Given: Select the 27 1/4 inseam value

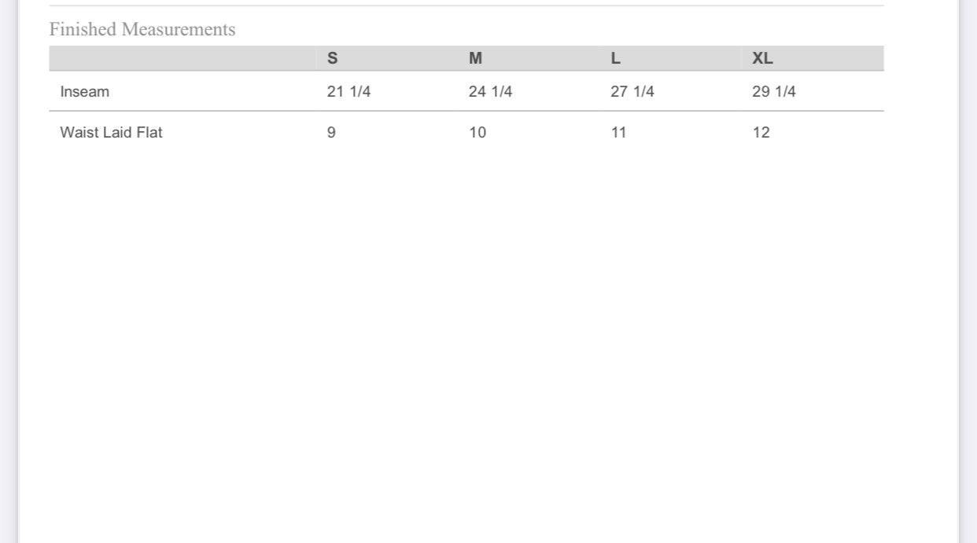Looking at the screenshot, I should pos(632,92).
